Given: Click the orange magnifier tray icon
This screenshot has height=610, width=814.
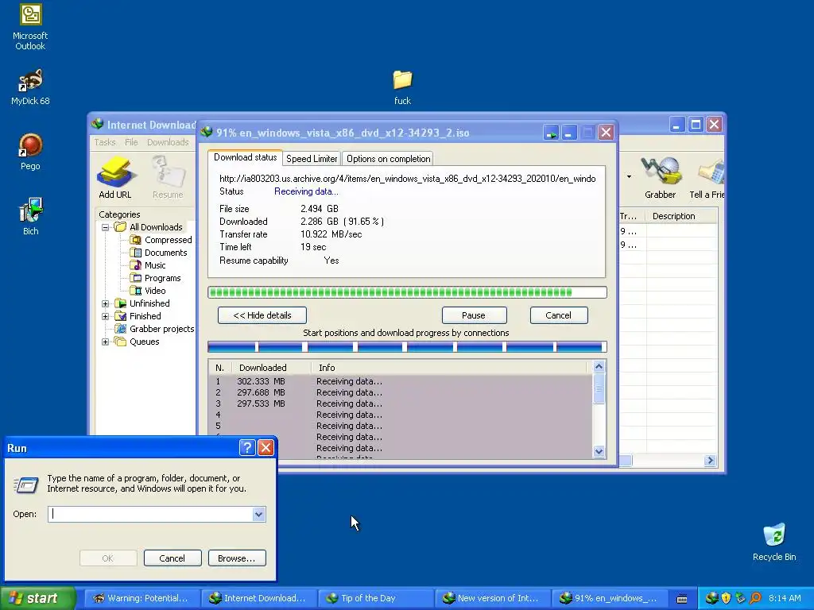Looking at the screenshot, I should (x=755, y=598).
